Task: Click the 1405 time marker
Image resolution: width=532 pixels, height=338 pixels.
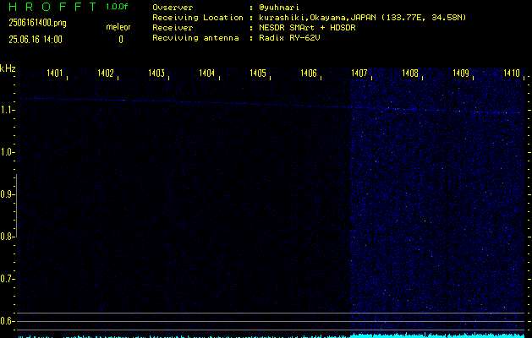Action: tap(258, 73)
